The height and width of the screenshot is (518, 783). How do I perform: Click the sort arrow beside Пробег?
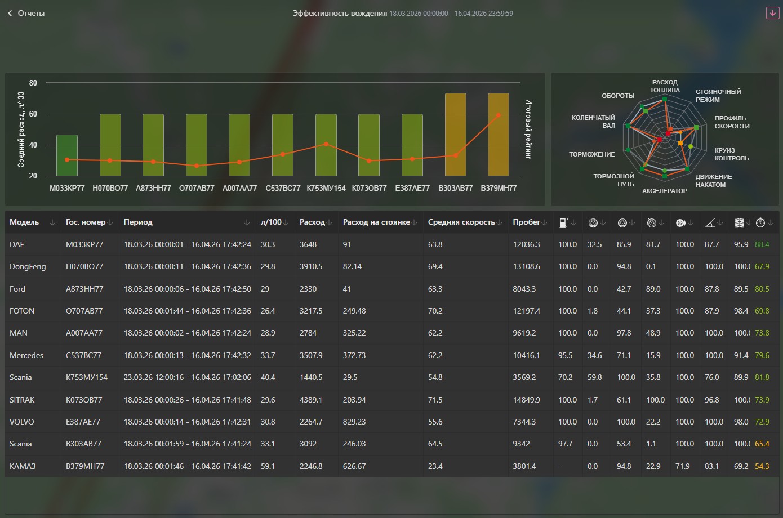click(x=545, y=223)
